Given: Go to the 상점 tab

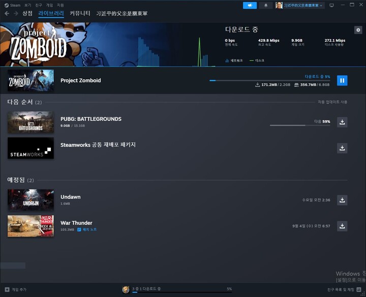Looking at the screenshot, I should click(x=27, y=13).
